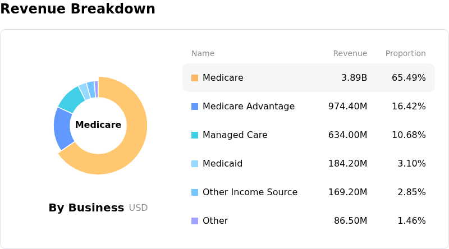This screenshot has width=449, height=249.
Task: Click the Medicare label in donut center
Action: point(98,125)
